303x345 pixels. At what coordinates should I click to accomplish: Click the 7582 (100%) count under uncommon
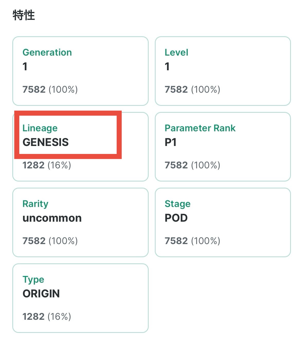coord(50,241)
